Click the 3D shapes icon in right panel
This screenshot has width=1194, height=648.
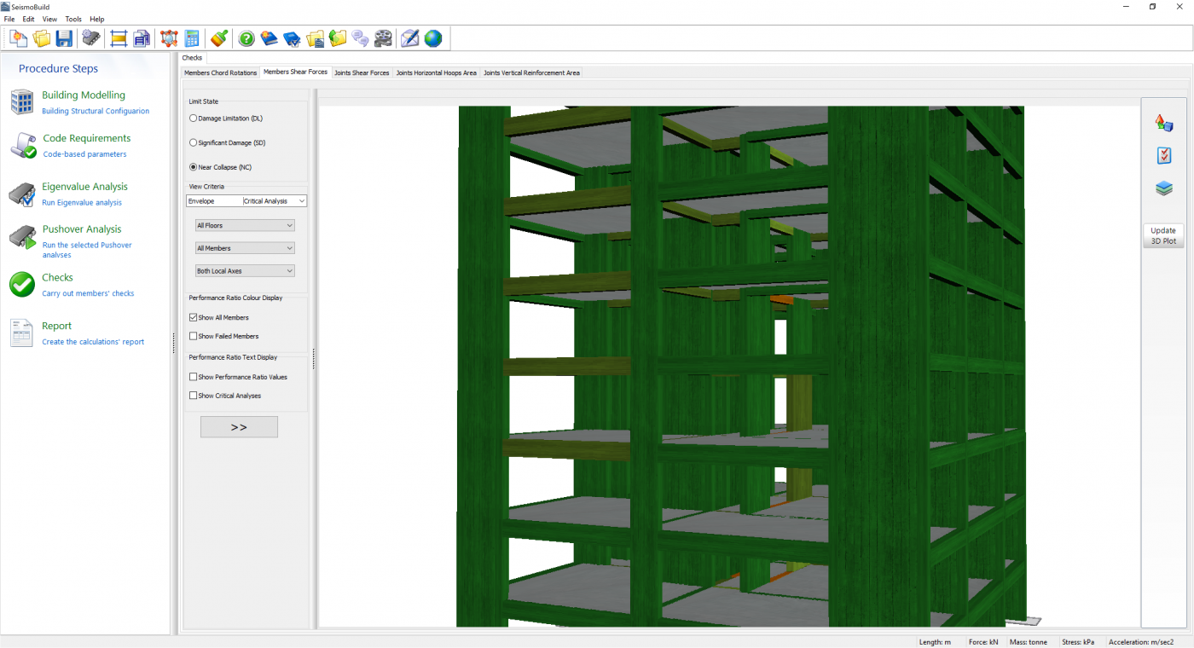tap(1163, 123)
